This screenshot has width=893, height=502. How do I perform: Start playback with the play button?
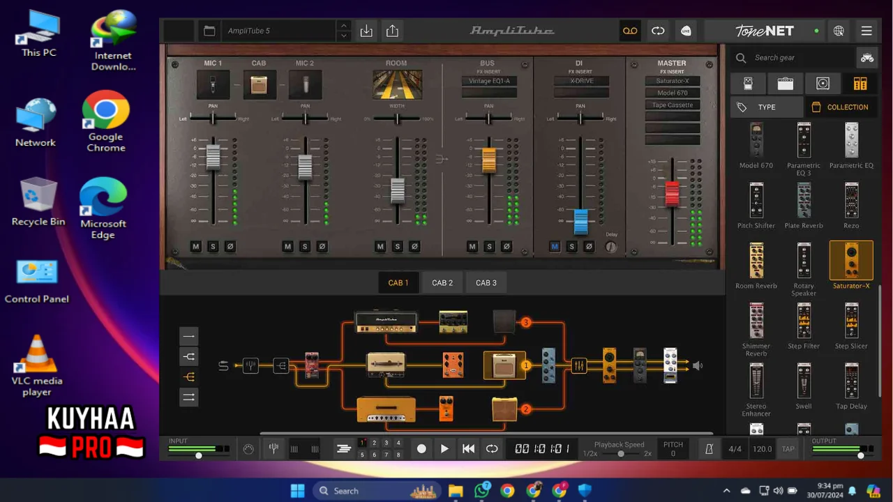pyautogui.click(x=444, y=449)
